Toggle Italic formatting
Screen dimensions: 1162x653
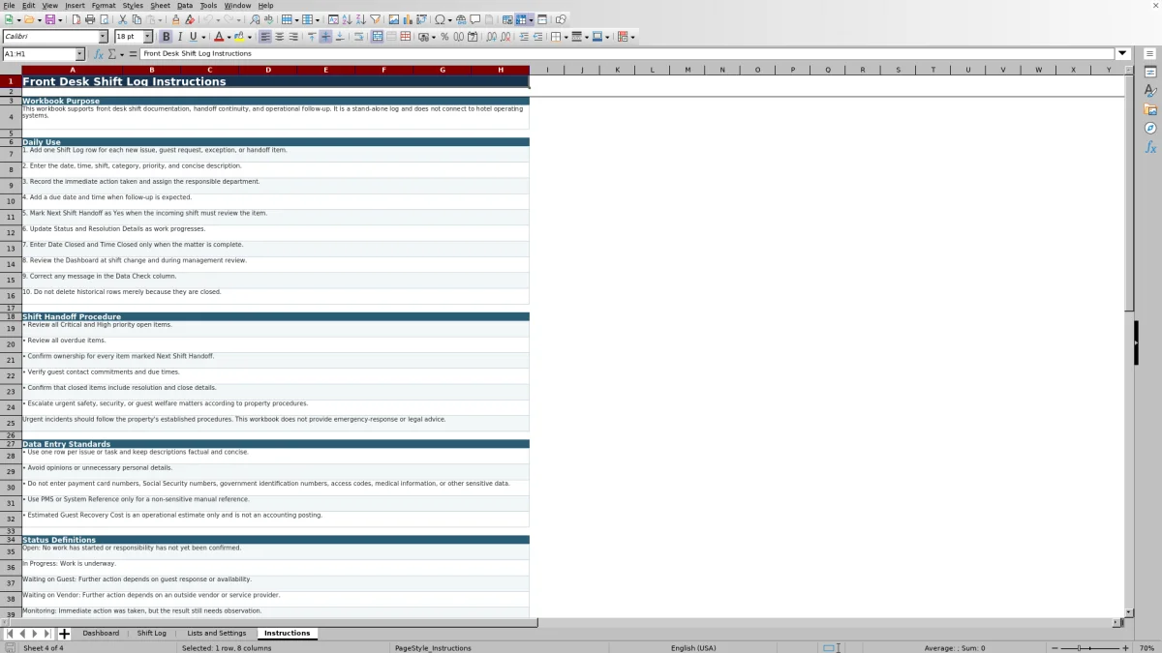179,37
